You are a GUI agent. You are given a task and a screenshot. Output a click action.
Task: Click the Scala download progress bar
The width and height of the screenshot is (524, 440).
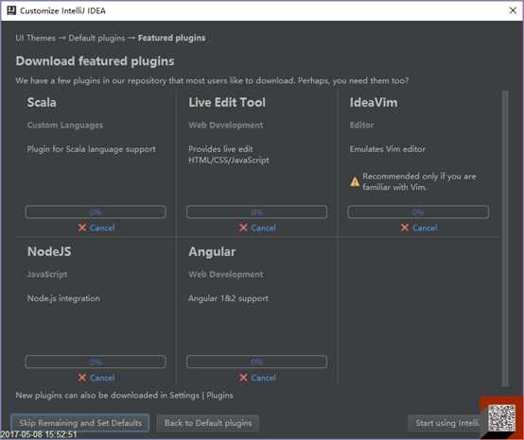(96, 212)
